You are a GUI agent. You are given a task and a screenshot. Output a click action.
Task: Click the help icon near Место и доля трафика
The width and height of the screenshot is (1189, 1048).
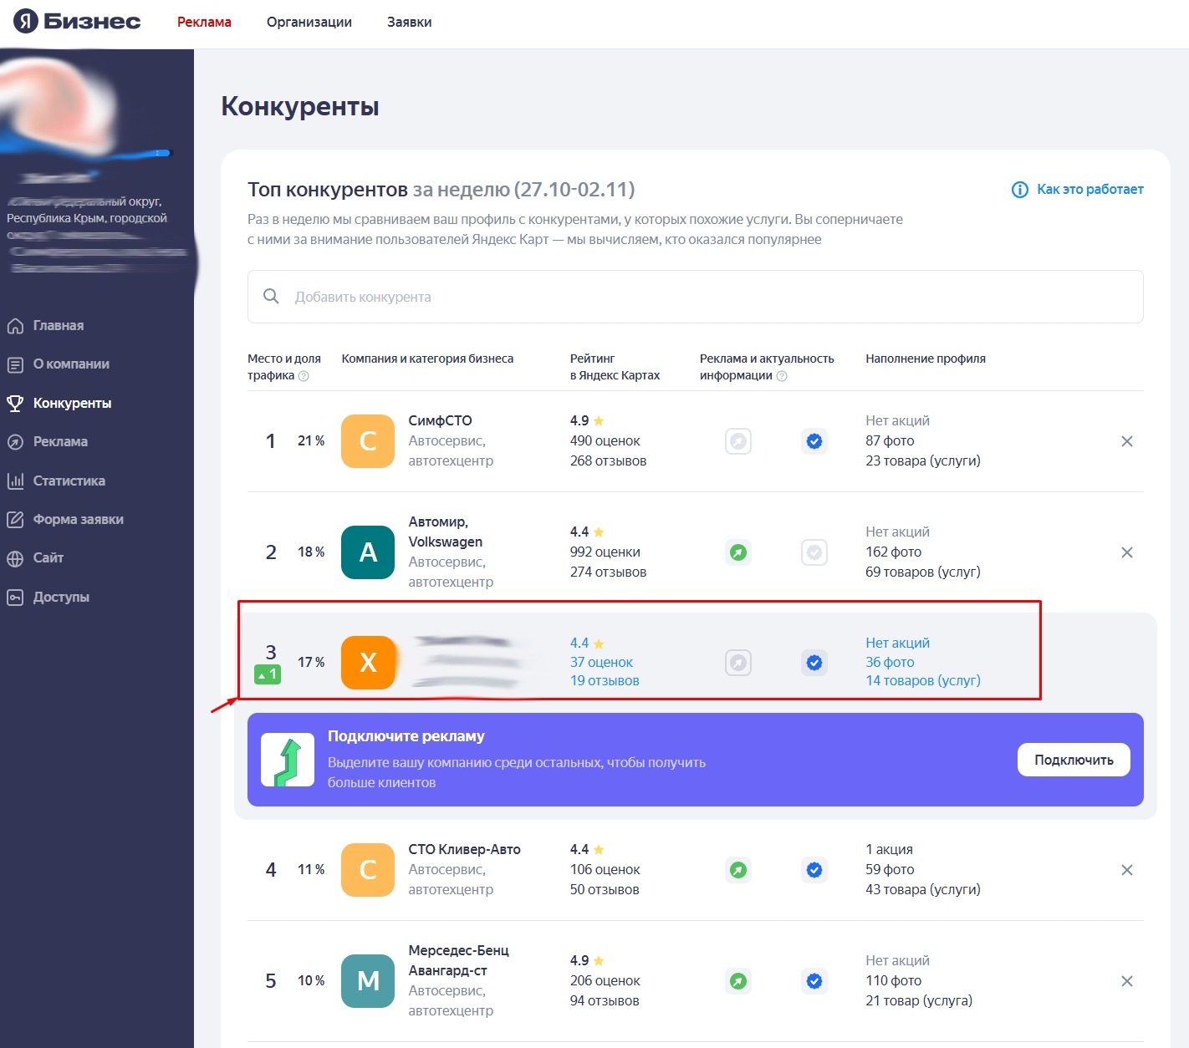coord(304,376)
